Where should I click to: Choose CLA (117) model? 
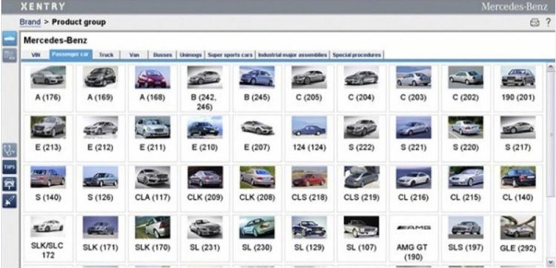point(153,188)
